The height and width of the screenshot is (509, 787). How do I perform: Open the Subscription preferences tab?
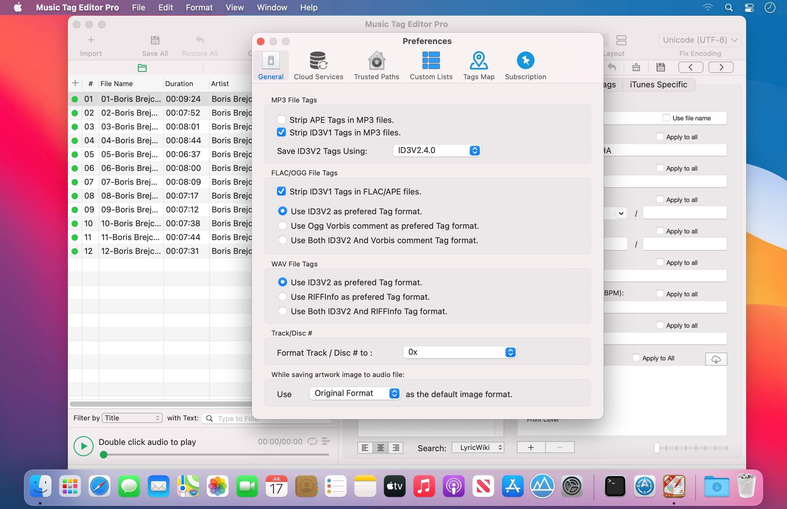pyautogui.click(x=525, y=65)
